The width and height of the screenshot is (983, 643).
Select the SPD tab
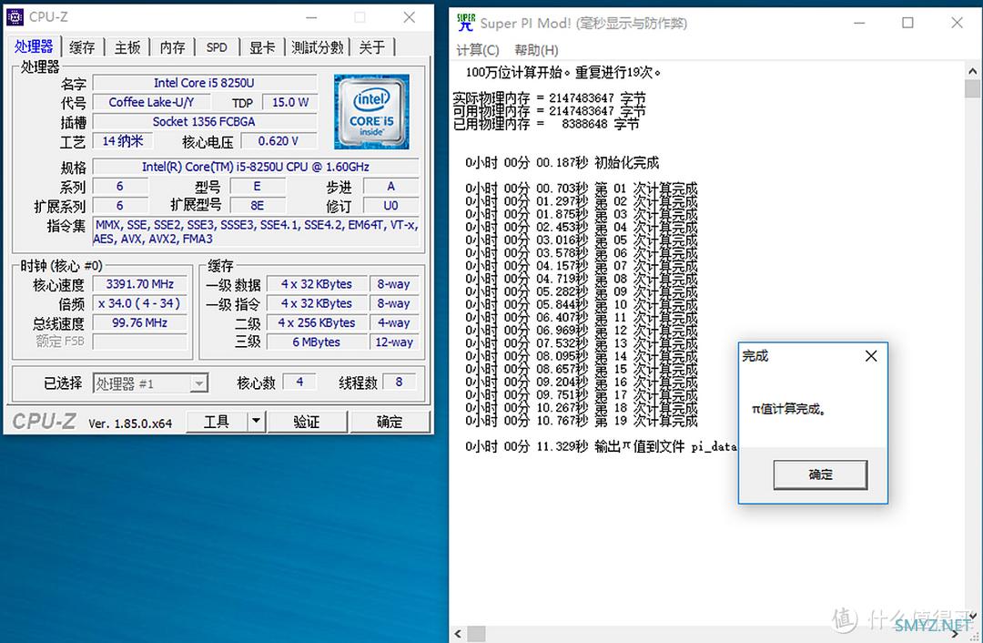point(217,47)
